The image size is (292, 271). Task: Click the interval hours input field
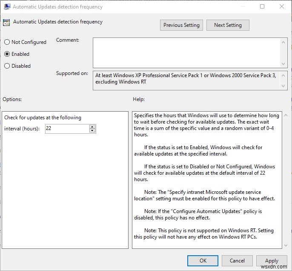(x=67, y=129)
